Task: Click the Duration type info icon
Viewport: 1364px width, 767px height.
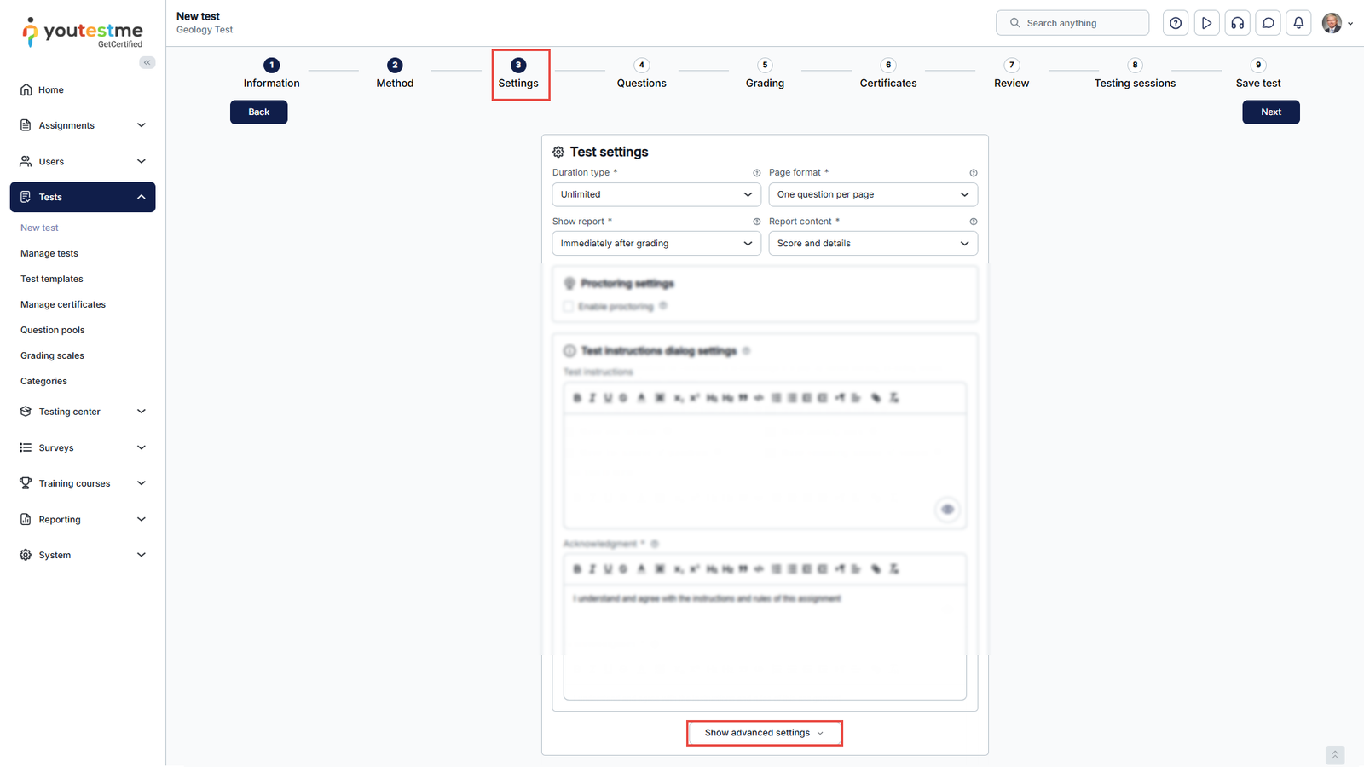Action: point(756,173)
